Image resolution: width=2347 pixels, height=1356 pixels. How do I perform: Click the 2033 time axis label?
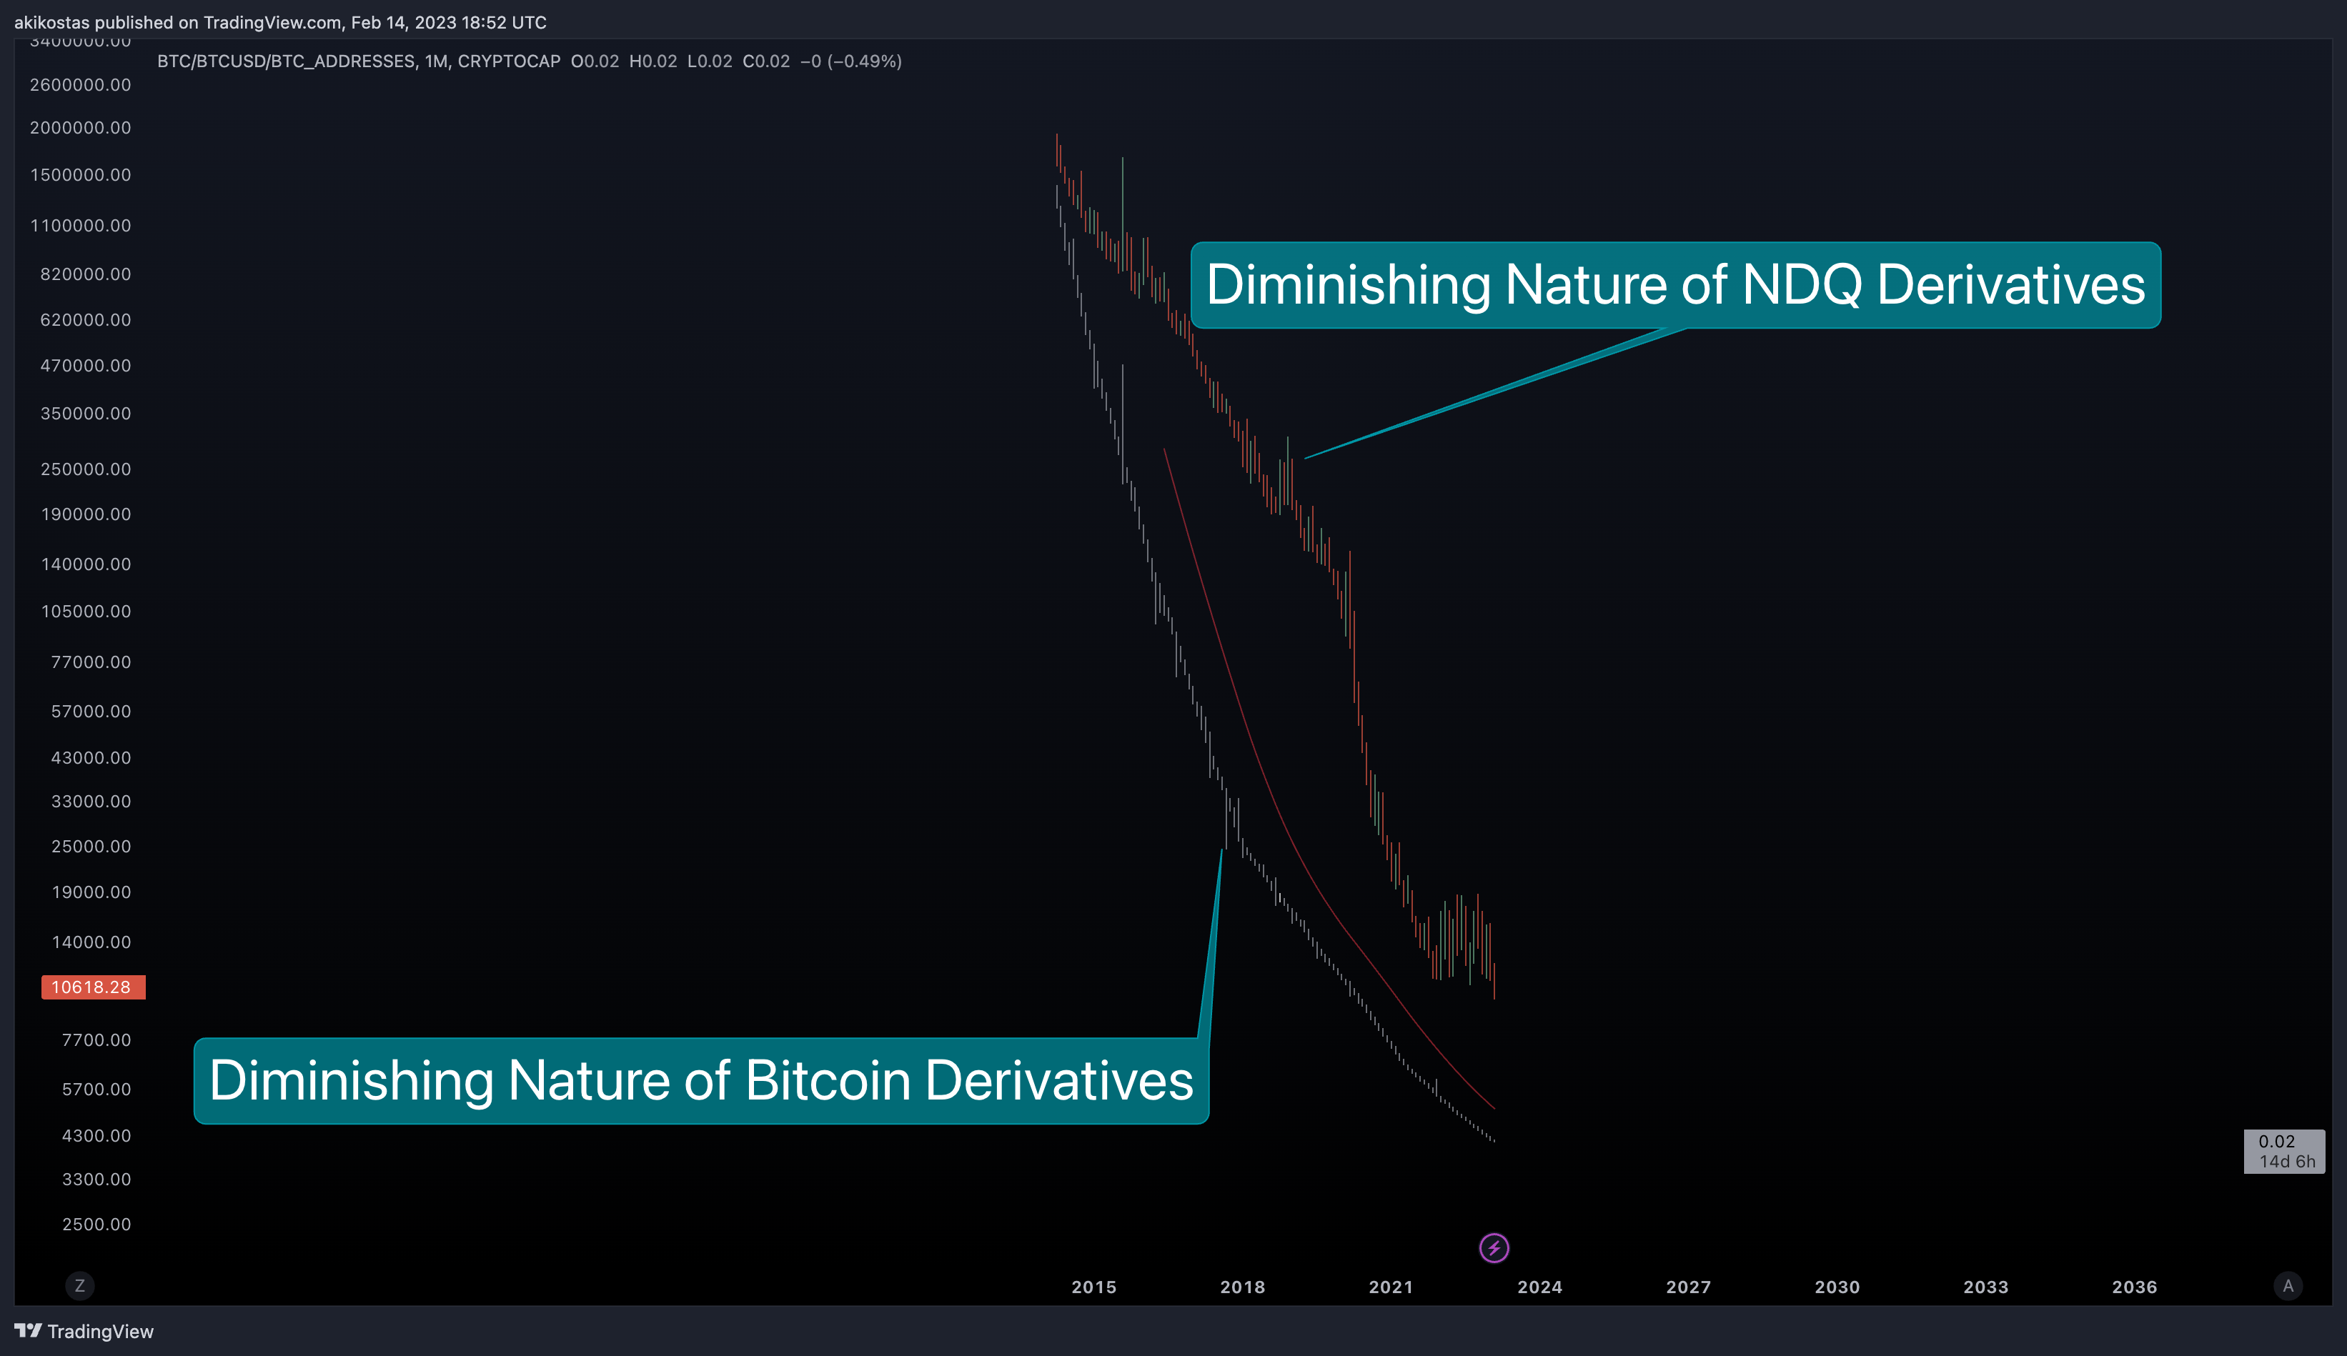tap(1985, 1287)
